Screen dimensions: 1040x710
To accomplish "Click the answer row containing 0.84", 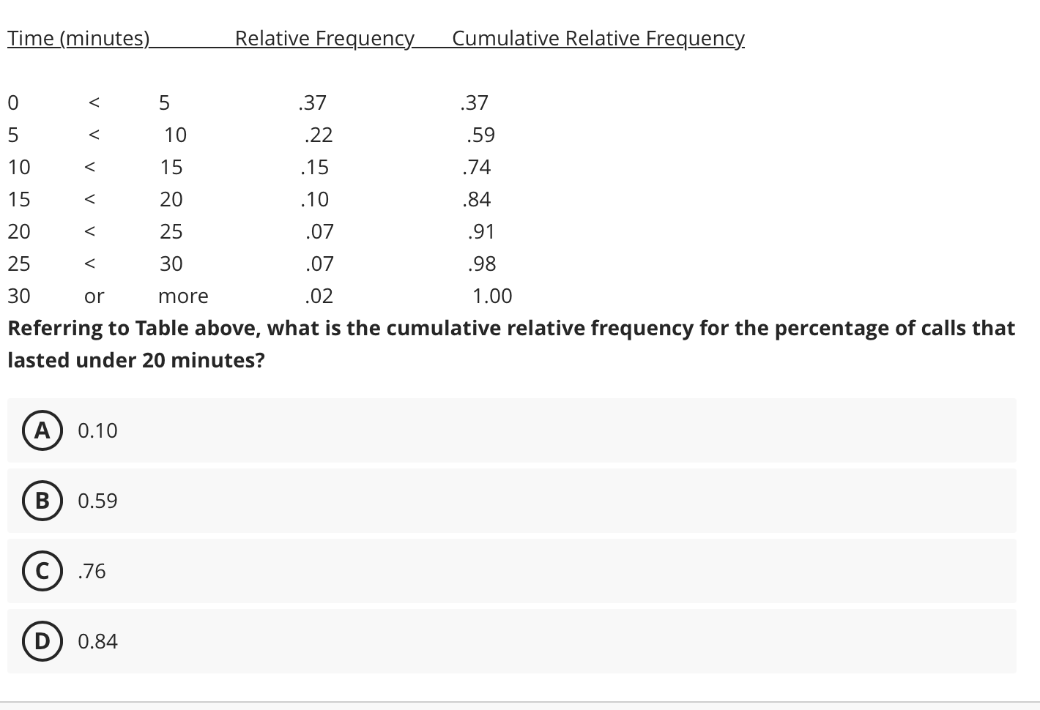I will coord(511,641).
